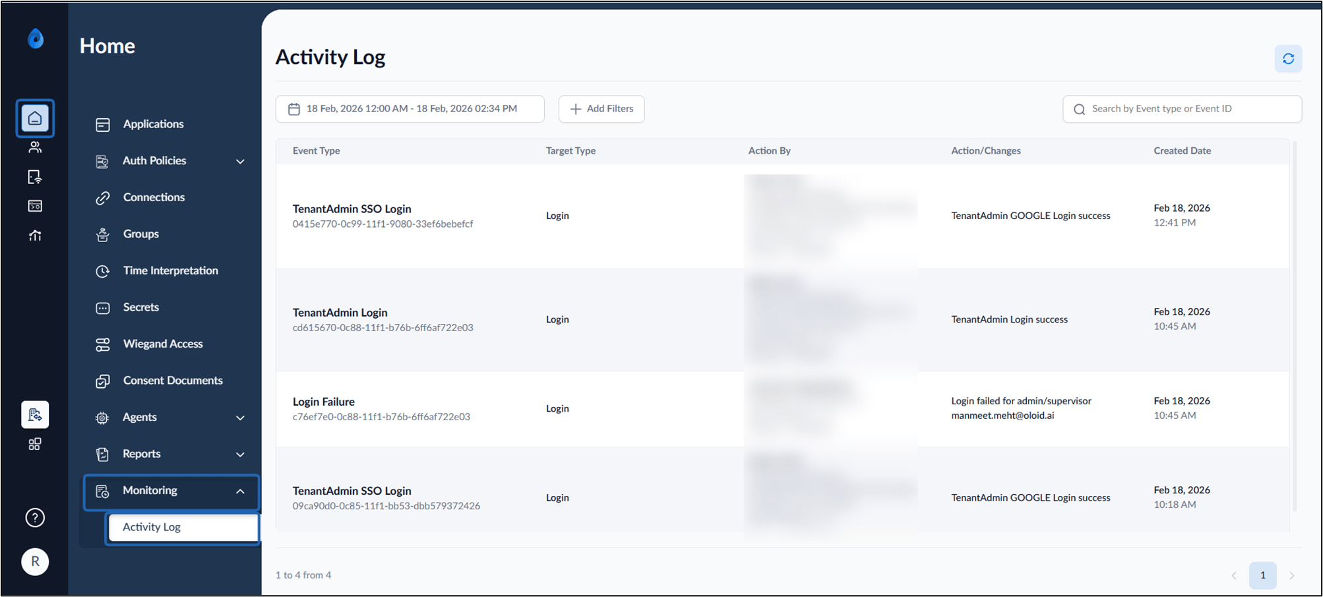Click the Oloid flame logo

[x=36, y=39]
